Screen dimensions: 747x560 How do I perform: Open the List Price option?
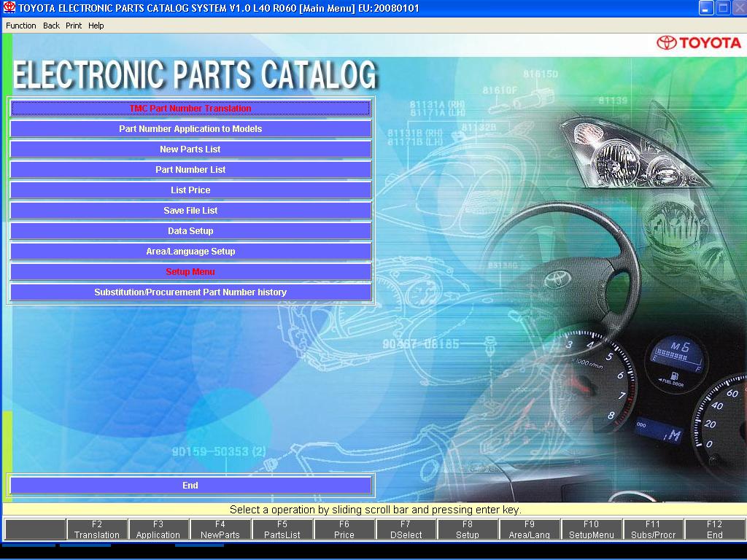click(190, 190)
